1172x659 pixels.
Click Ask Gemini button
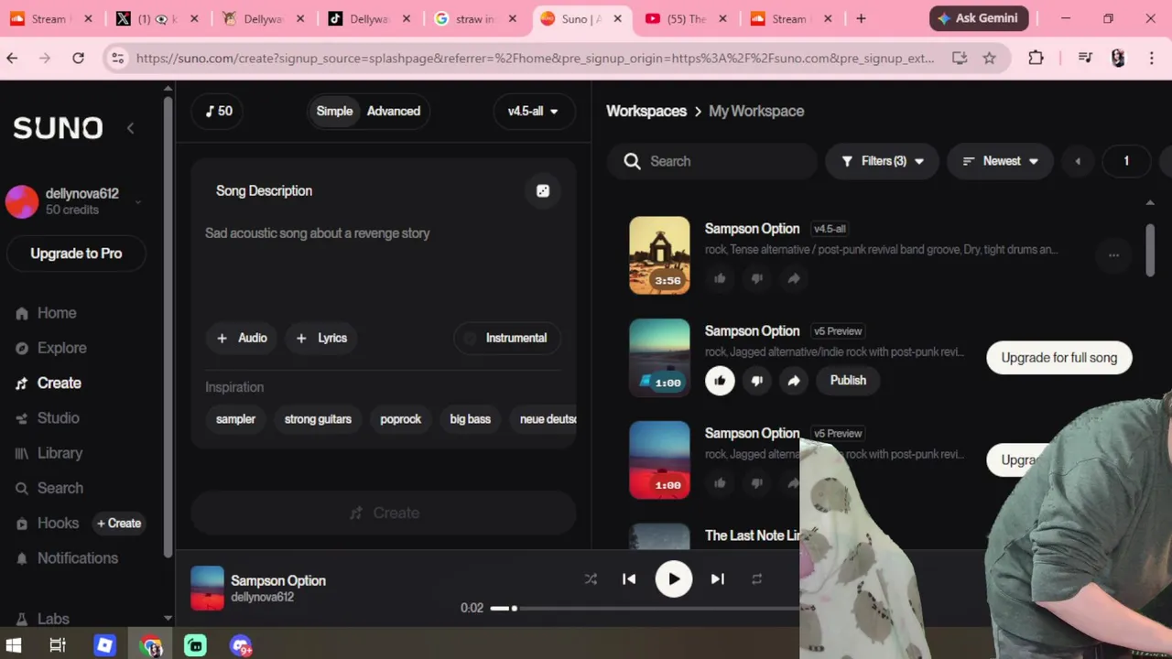tap(979, 18)
